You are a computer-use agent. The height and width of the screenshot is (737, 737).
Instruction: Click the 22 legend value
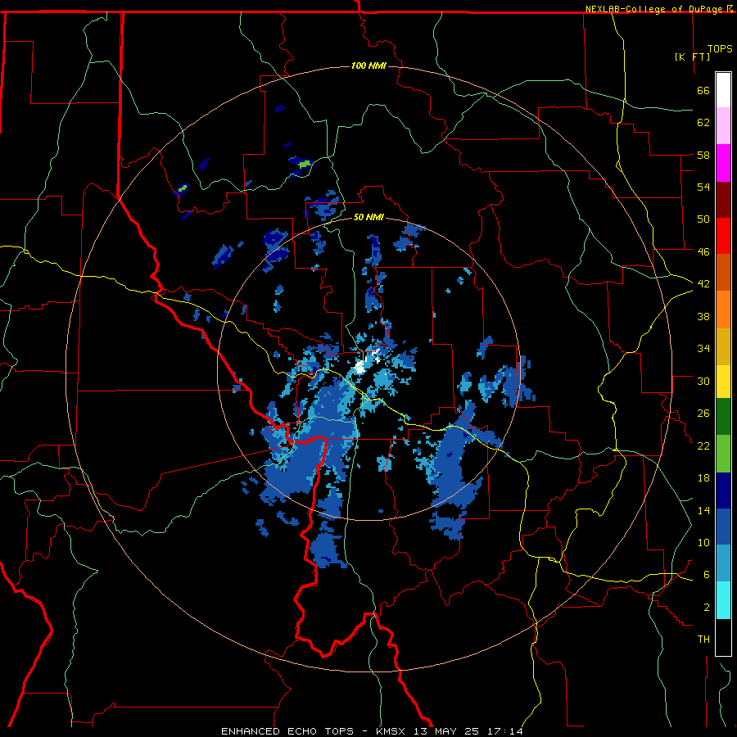coord(703,446)
